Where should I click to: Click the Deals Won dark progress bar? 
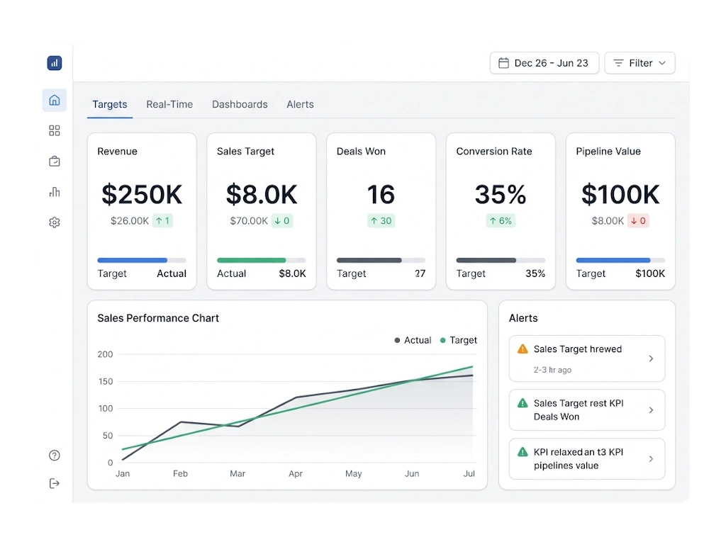(x=381, y=260)
